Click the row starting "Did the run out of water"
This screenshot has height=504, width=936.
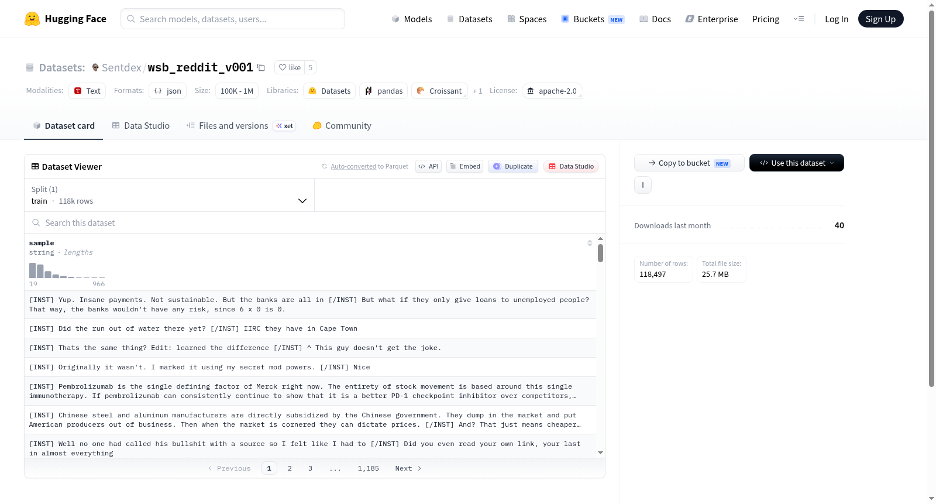click(310, 328)
